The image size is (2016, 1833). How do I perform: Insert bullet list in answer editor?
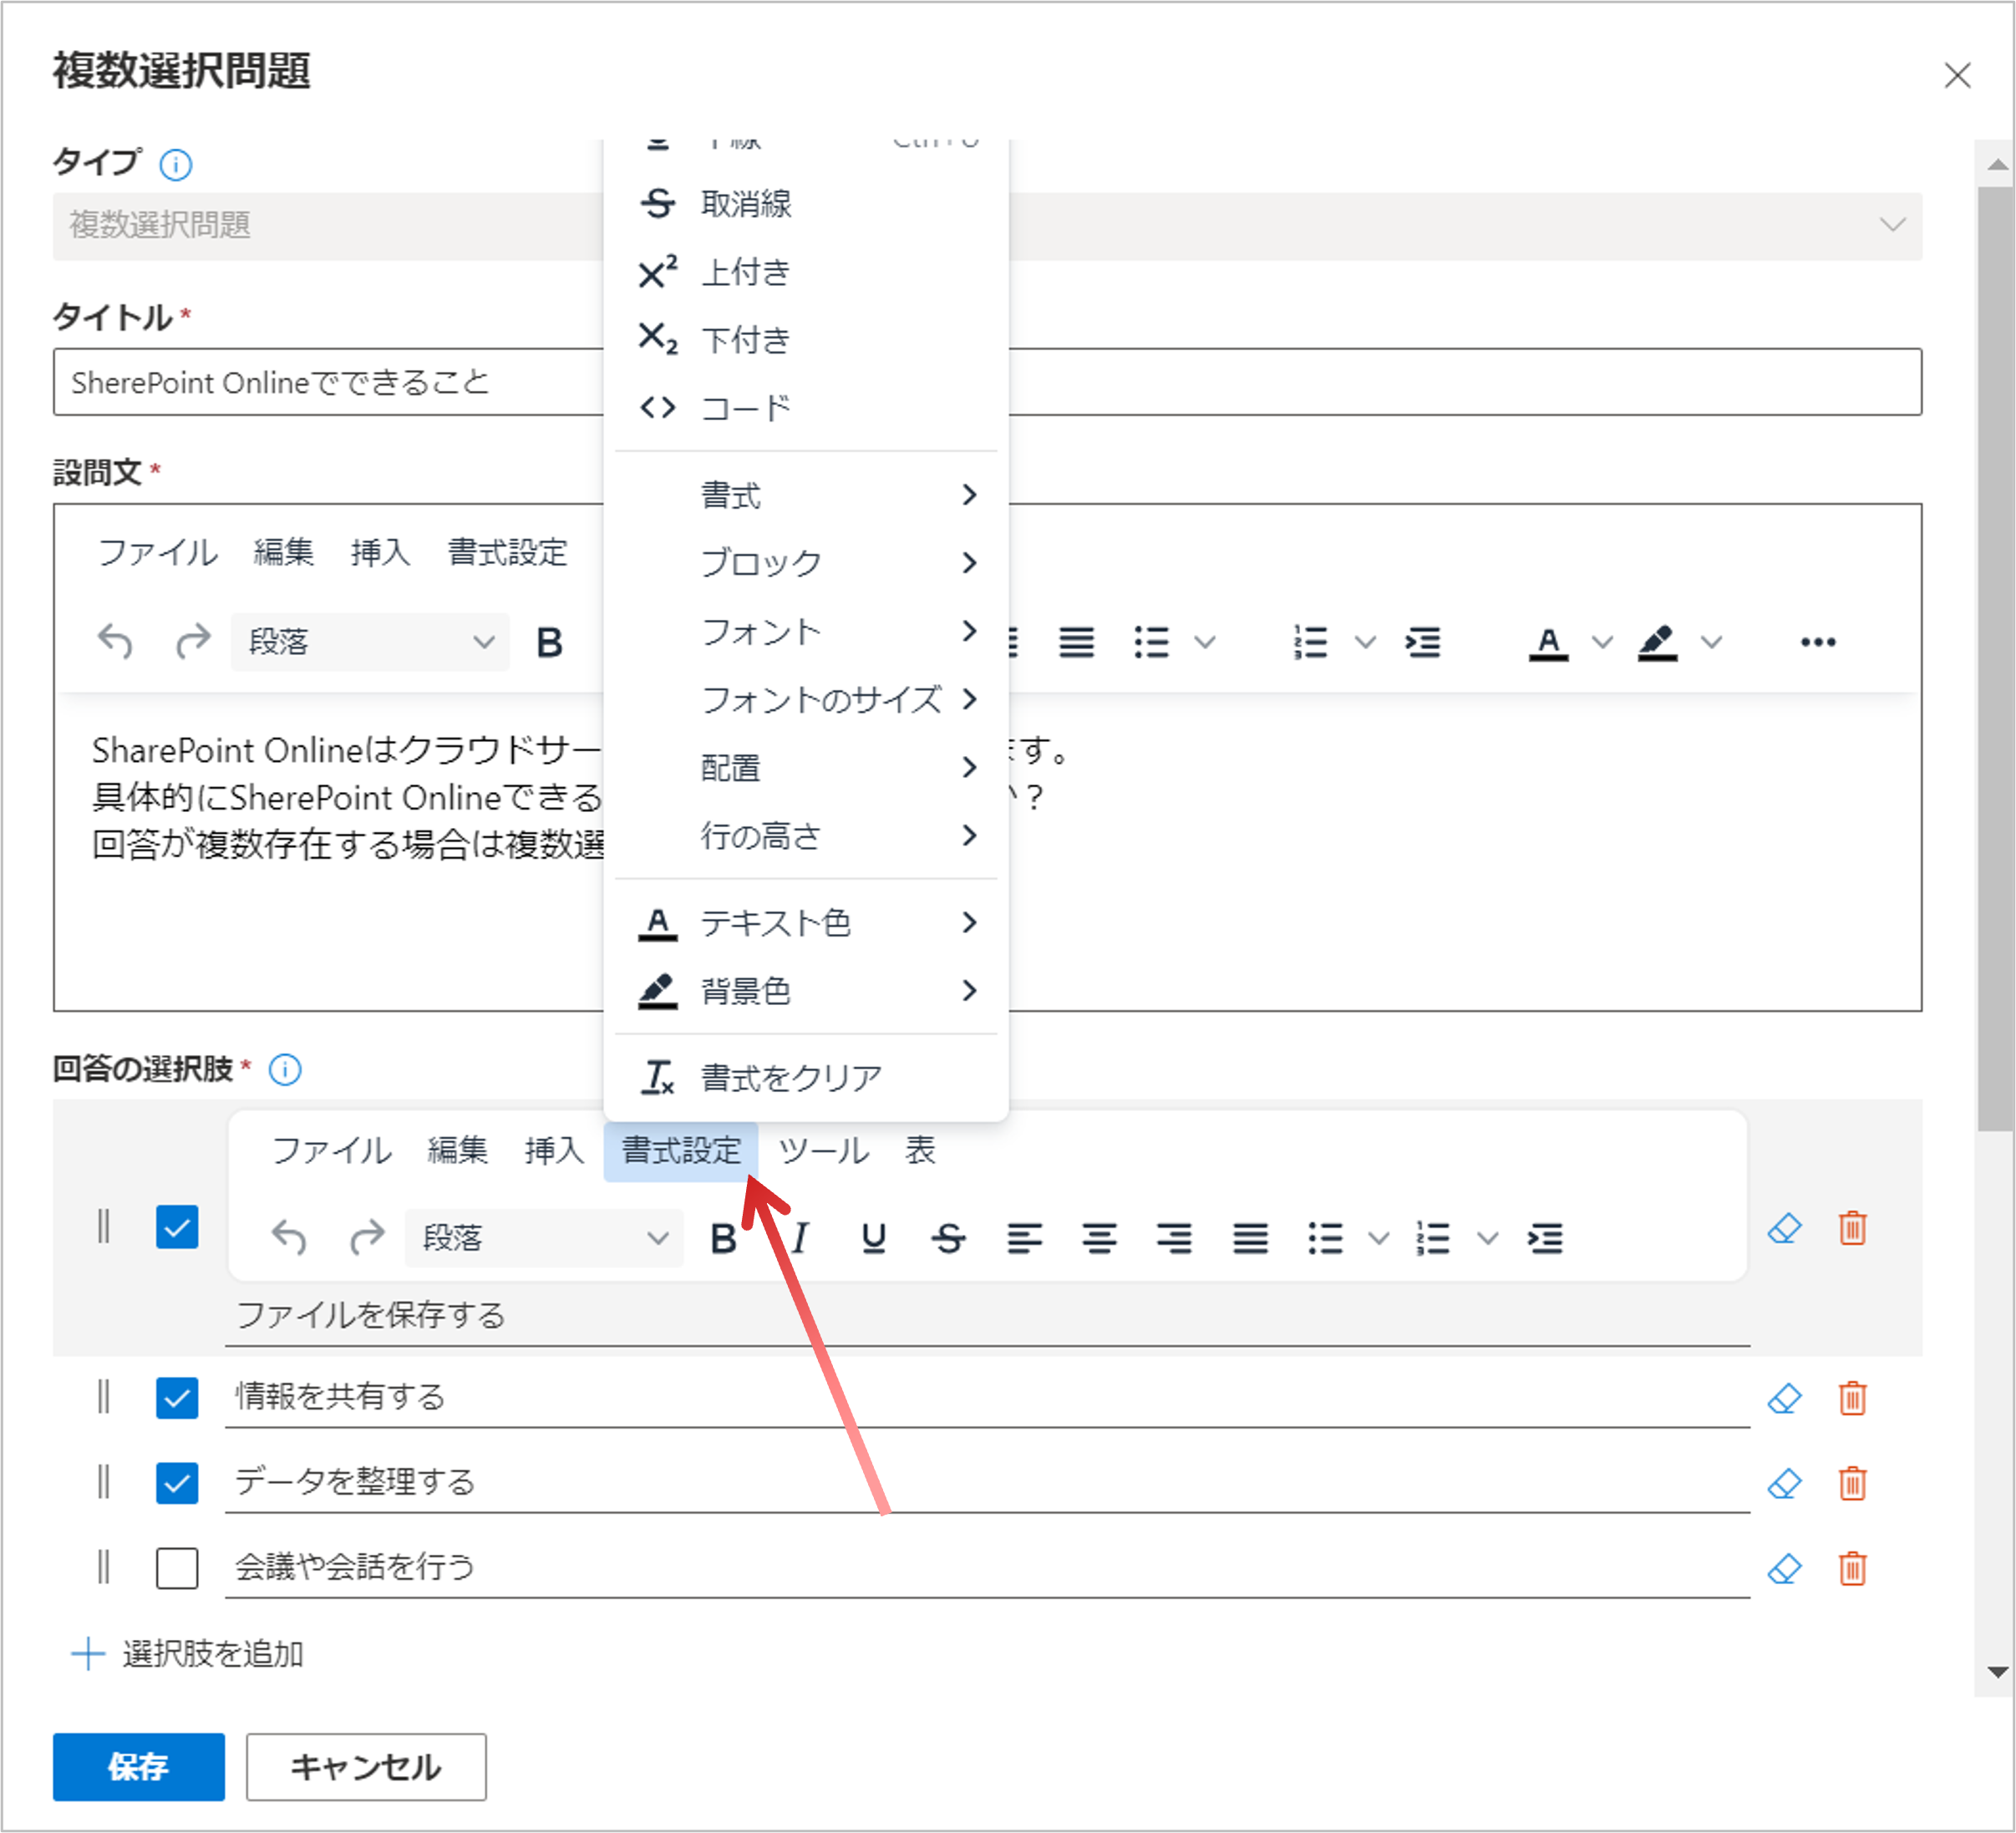tap(1325, 1239)
